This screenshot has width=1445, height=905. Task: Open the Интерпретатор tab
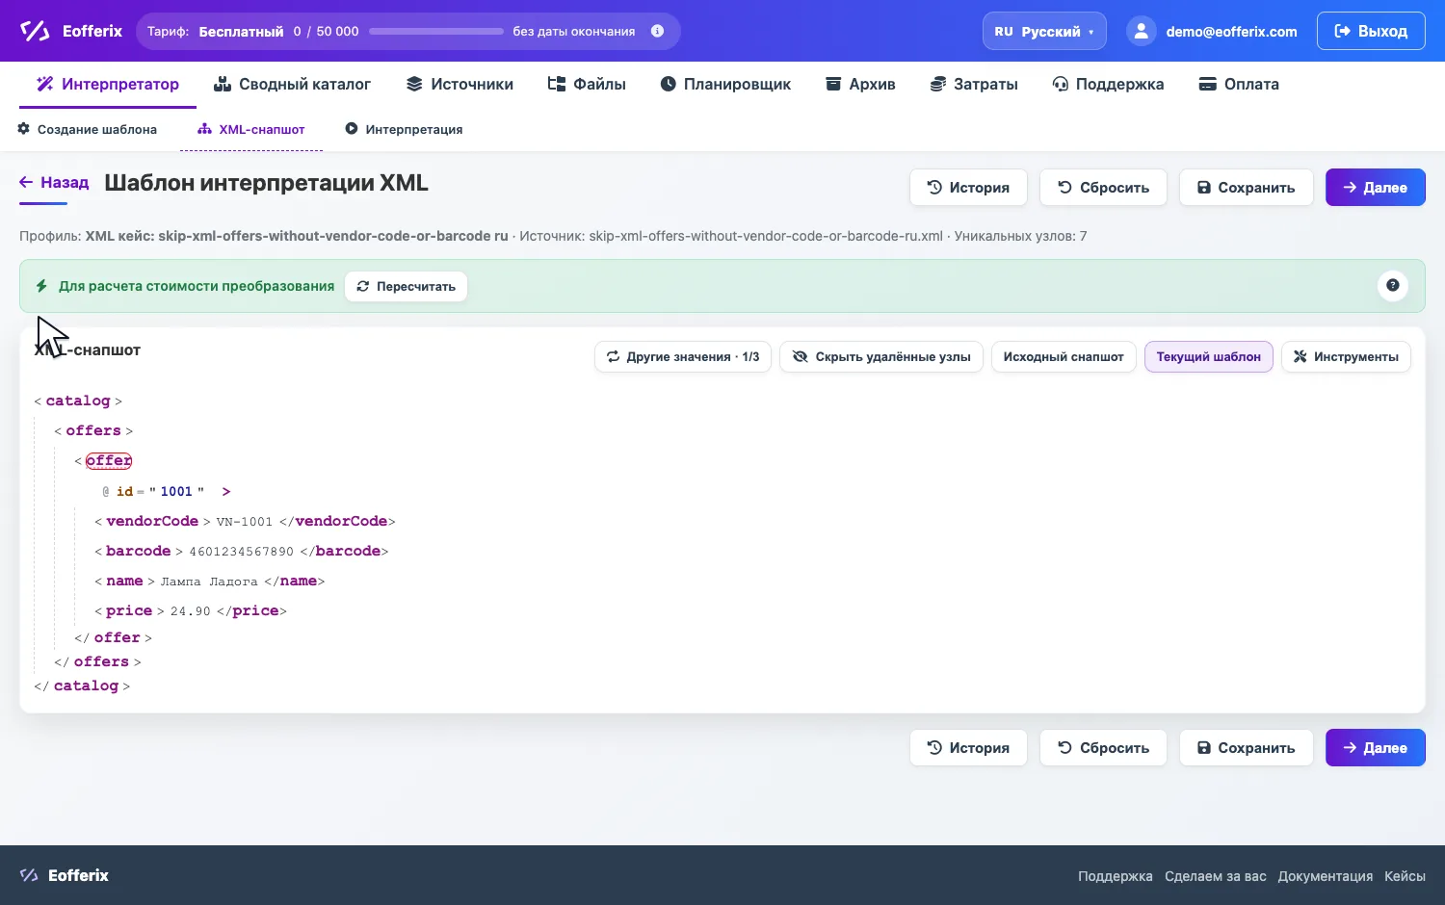click(x=108, y=85)
